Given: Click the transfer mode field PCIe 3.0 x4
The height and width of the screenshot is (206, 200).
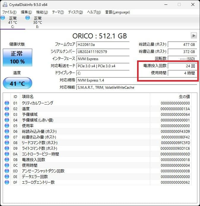Looking at the screenshot, I should (103, 66).
